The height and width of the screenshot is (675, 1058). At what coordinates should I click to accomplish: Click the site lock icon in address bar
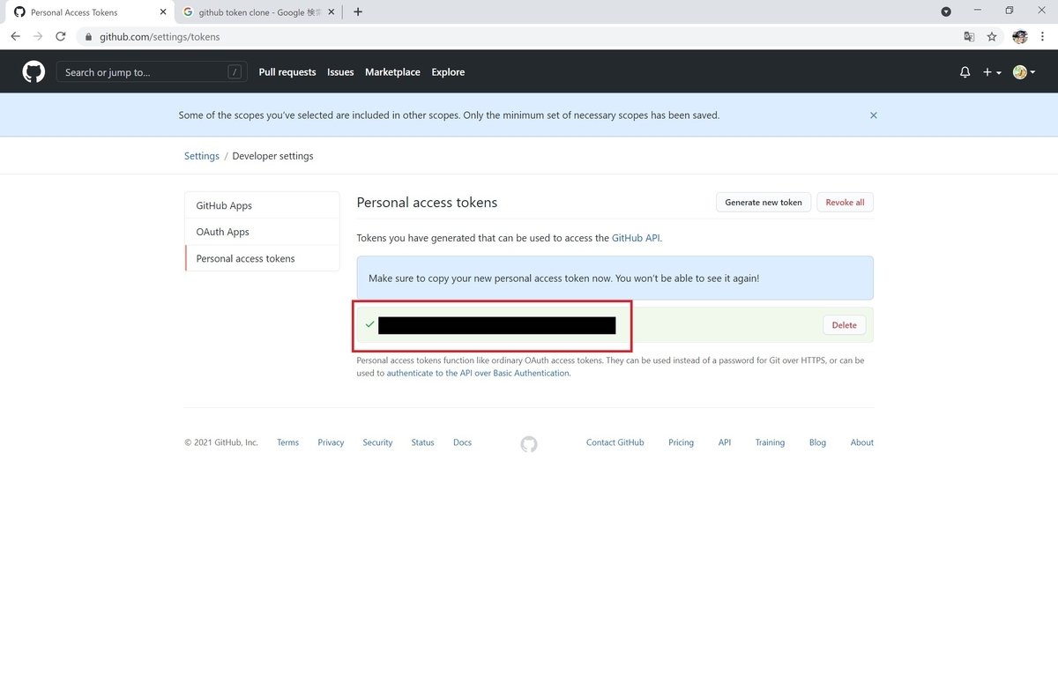(x=87, y=37)
